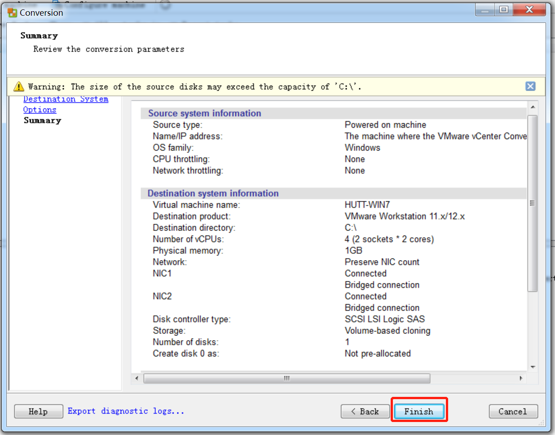Click the Name/IP address value text

coord(436,136)
